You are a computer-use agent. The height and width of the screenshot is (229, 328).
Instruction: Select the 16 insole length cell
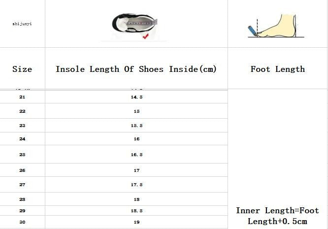click(x=136, y=139)
